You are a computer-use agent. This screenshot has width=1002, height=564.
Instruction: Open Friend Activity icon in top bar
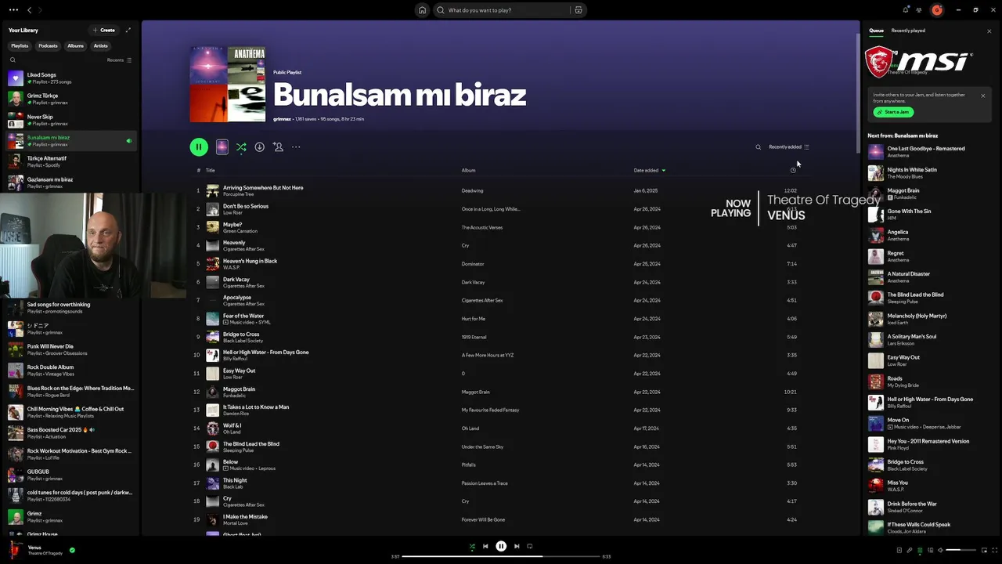[x=919, y=10]
